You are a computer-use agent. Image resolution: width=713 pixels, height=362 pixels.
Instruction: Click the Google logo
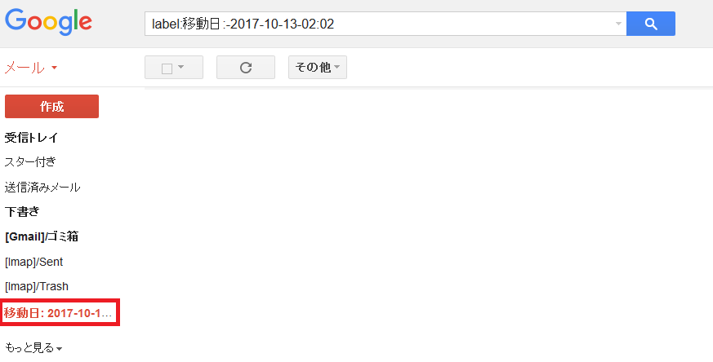[x=49, y=22]
